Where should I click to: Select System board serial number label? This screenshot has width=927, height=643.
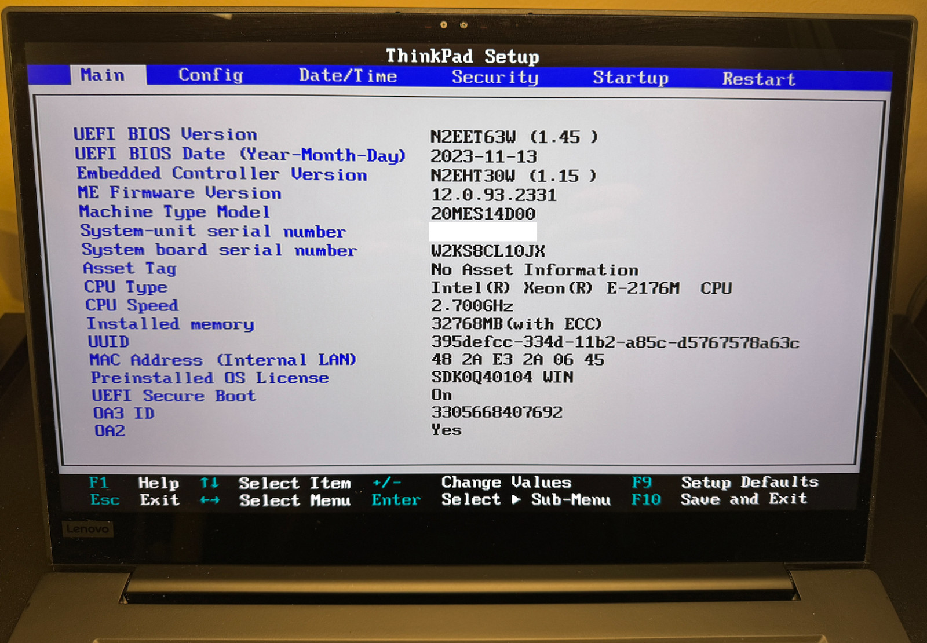click(219, 250)
